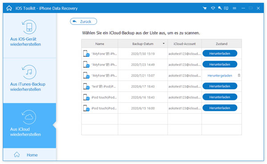Select Aus iCloud wiederherstellen tab
The image size is (267, 164).
pos(29,125)
